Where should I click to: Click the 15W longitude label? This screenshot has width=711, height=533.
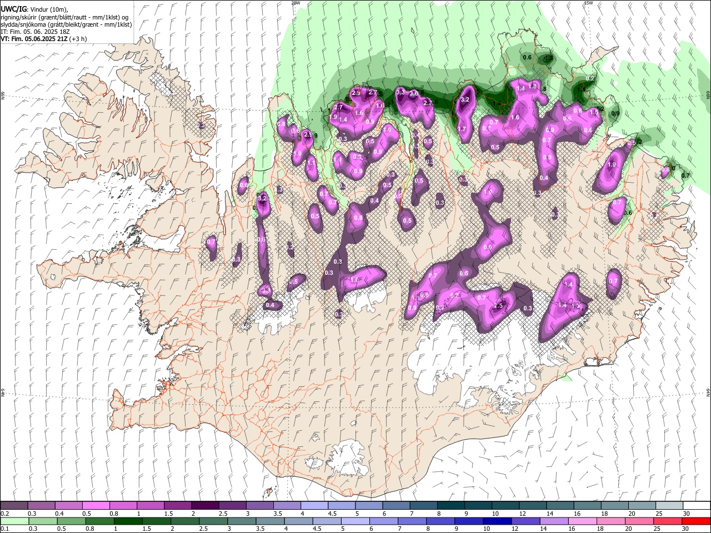coord(589,3)
